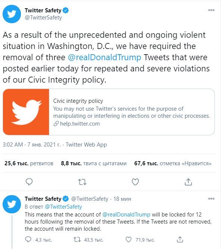View the 25,6 тыс. ретвитов list
This screenshot has width=222, height=249.
coord(29,163)
